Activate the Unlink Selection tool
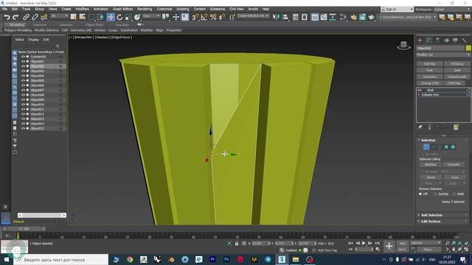 click(35, 17)
